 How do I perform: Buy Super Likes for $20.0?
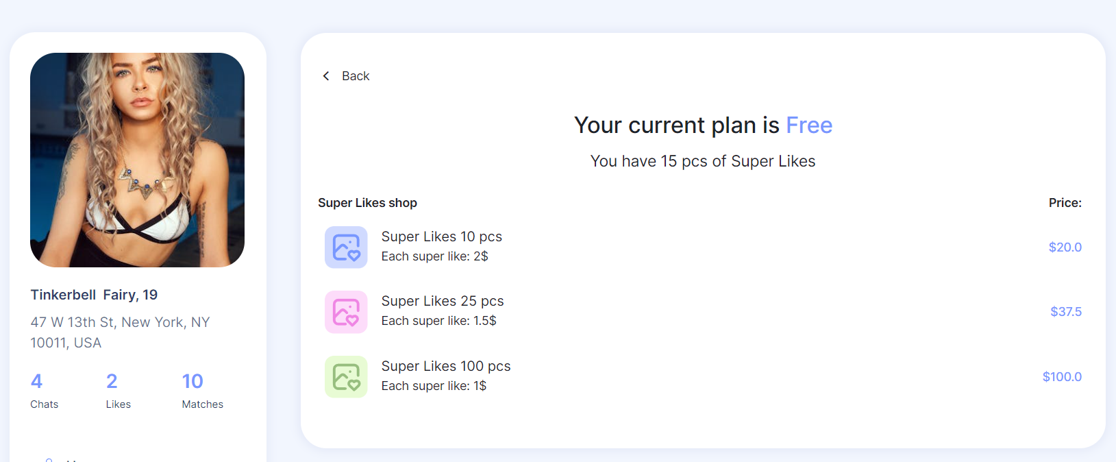tap(1065, 247)
